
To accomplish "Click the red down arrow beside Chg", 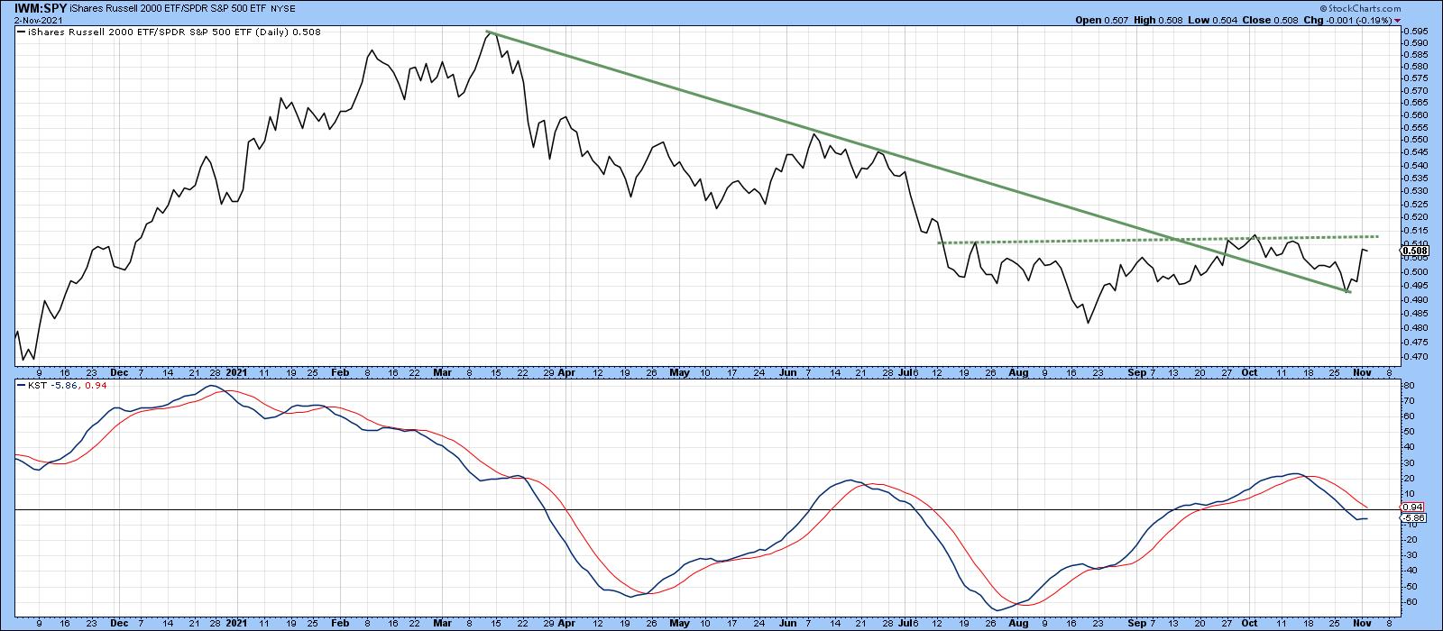I will [1397, 20].
